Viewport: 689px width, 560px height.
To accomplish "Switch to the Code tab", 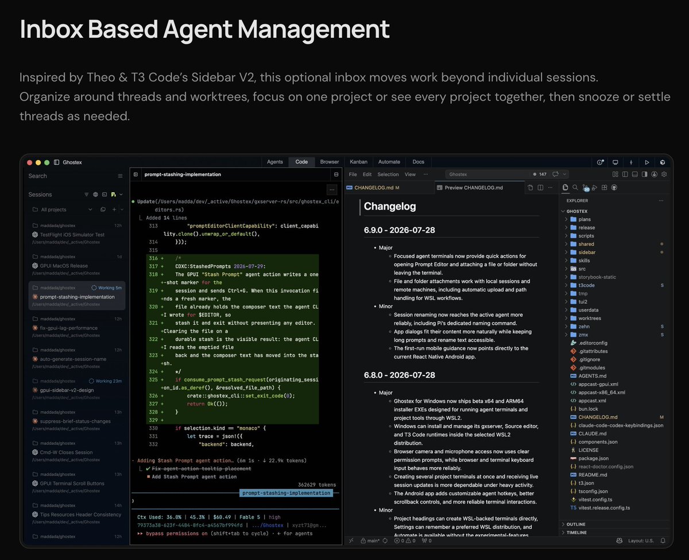I will point(301,162).
